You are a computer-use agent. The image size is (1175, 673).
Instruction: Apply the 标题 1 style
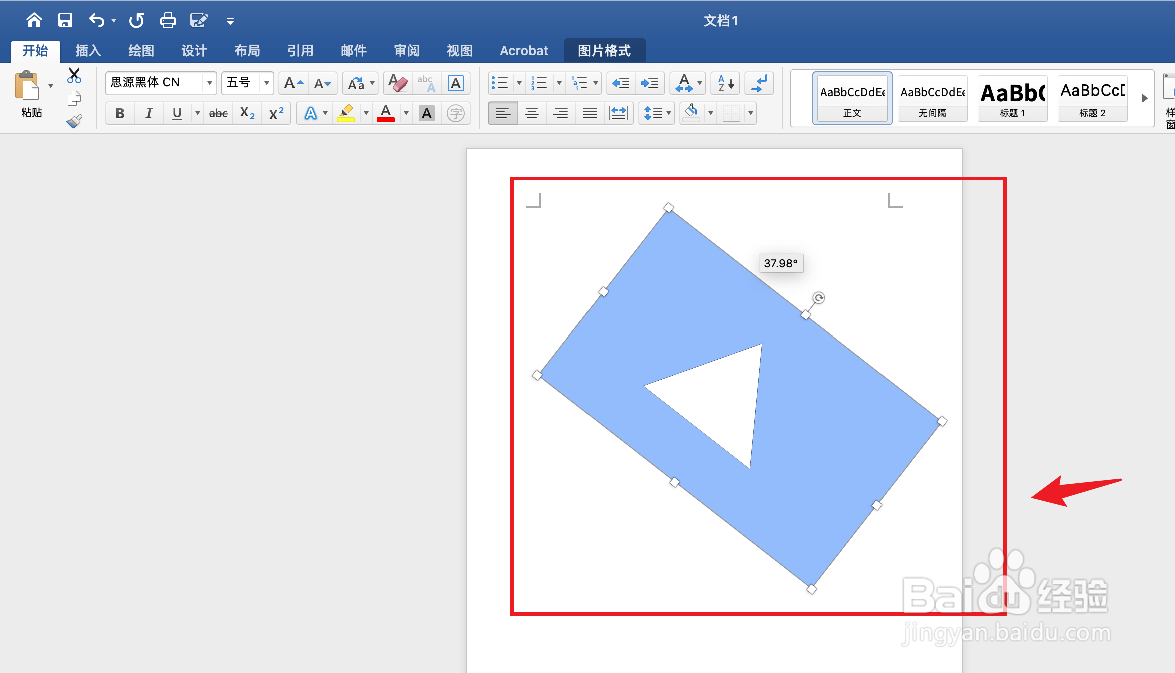(1012, 99)
